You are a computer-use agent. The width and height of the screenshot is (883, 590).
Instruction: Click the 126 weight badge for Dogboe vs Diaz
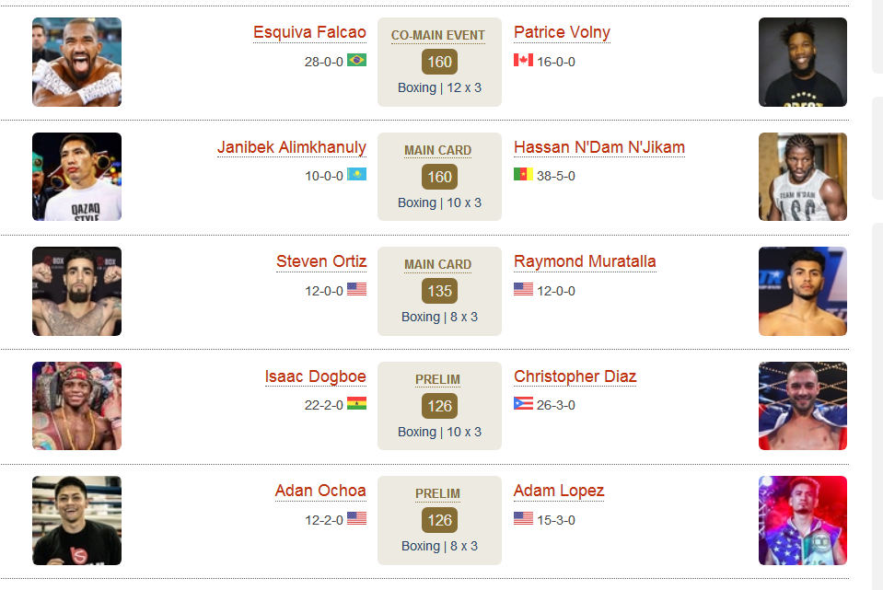pos(439,406)
